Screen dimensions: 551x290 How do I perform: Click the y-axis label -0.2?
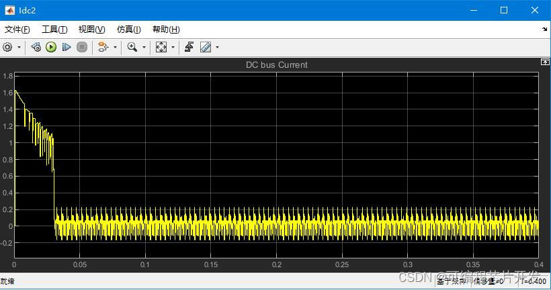pyautogui.click(x=7, y=243)
